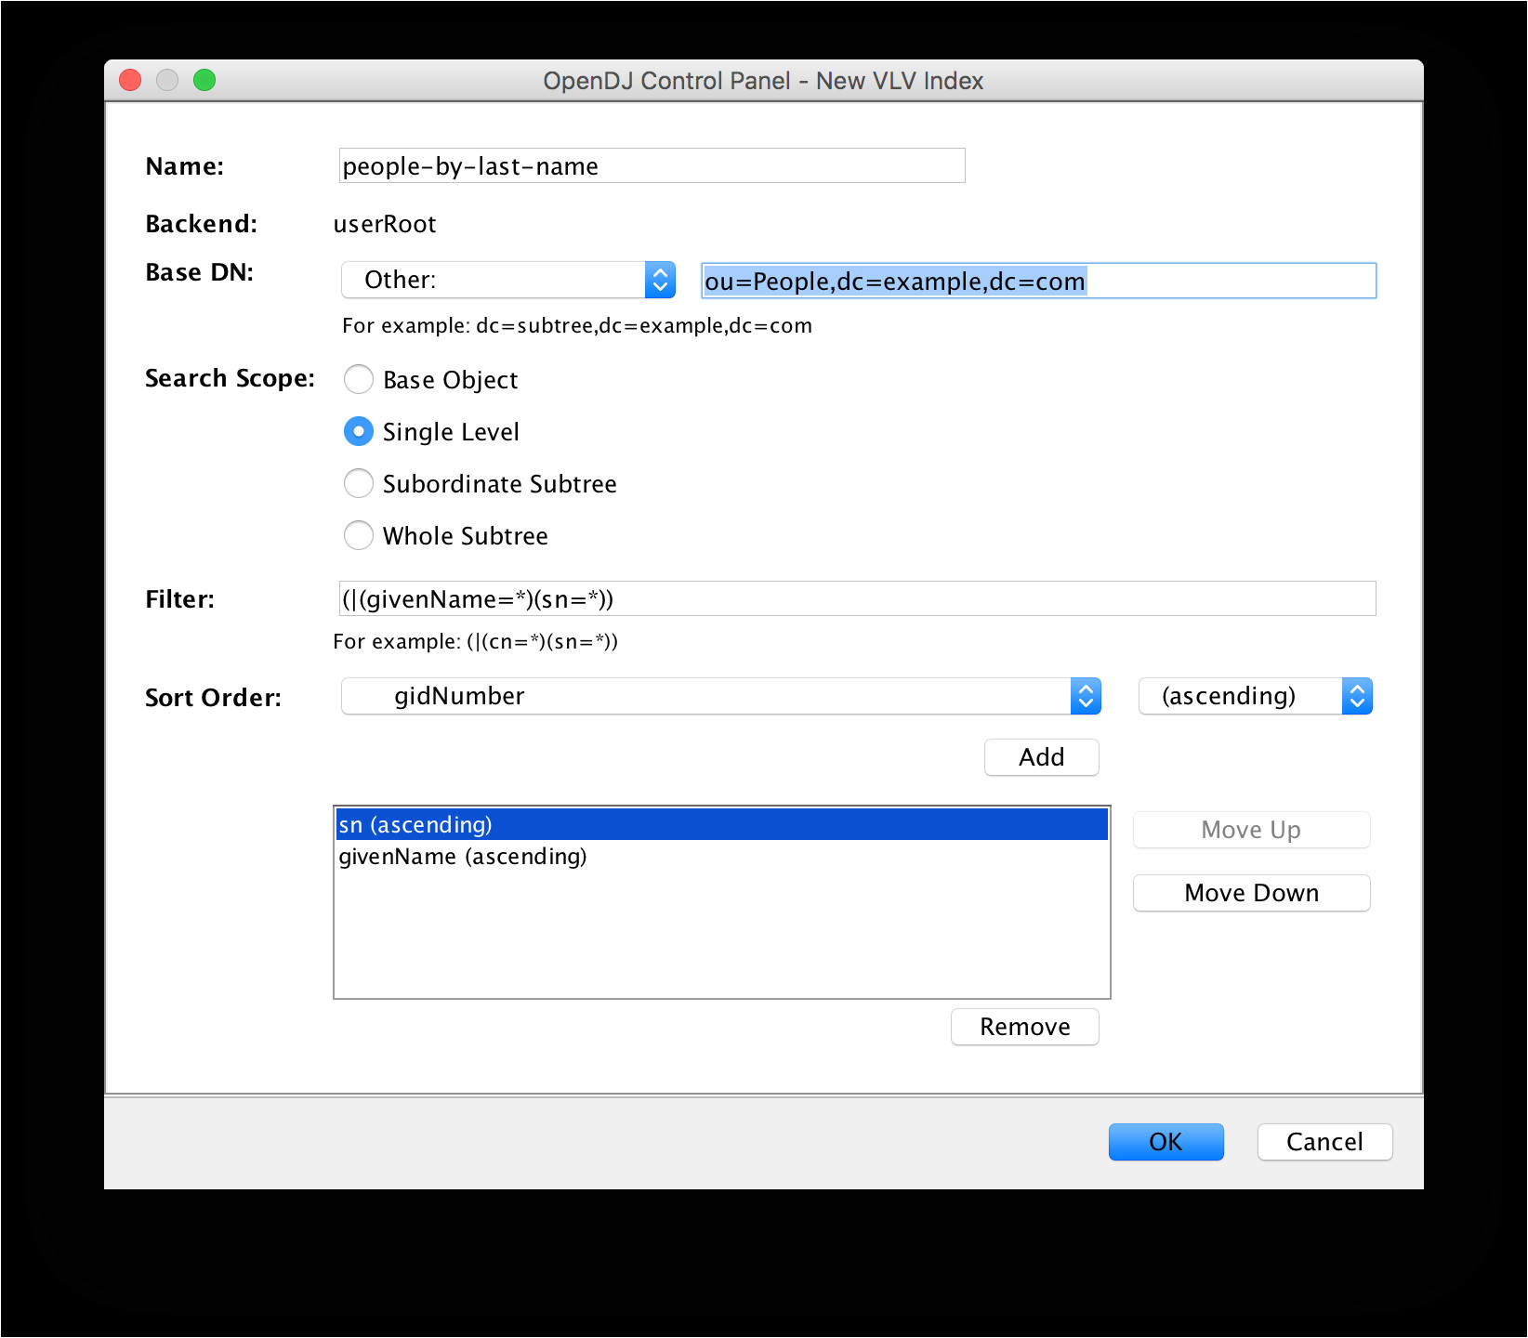Screen dimensions: 1528x1338
Task: Click the Filter input field
Action: pyautogui.click(x=855, y=599)
